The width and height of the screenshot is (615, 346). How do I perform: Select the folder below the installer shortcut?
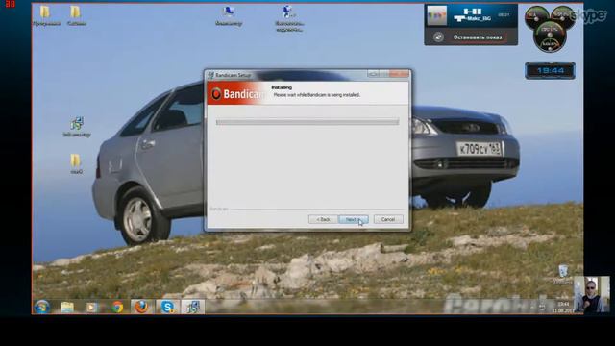[x=76, y=164]
